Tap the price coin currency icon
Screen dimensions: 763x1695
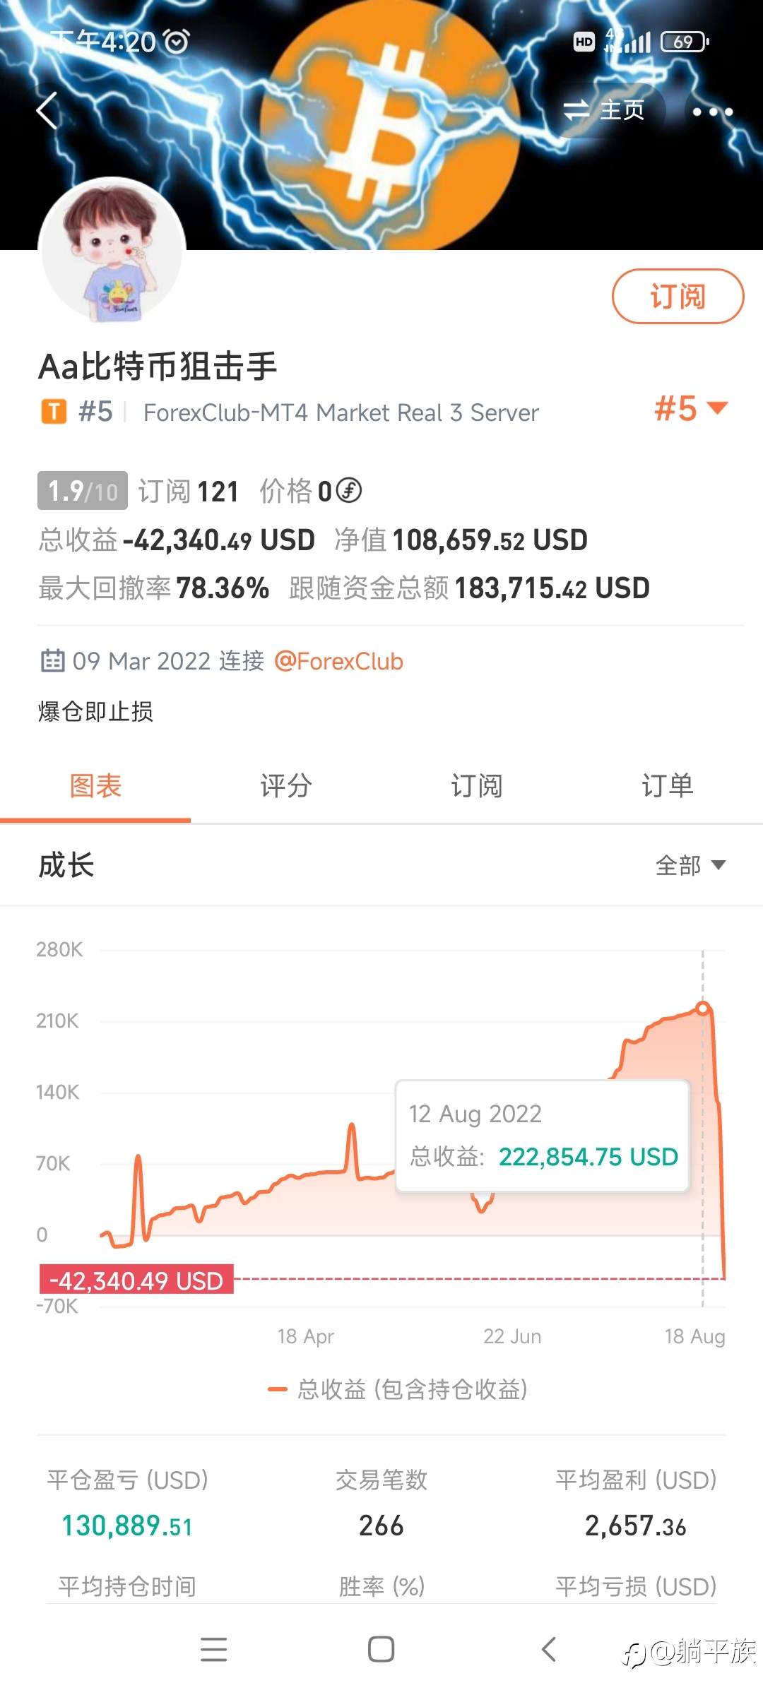(x=349, y=490)
